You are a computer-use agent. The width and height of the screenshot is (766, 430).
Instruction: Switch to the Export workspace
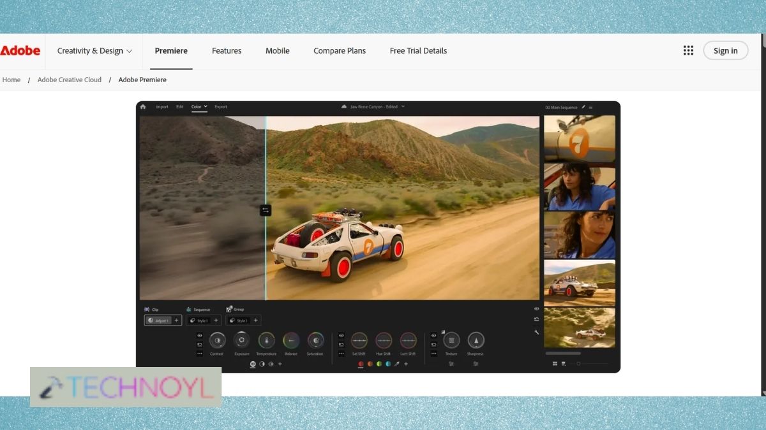tap(221, 106)
